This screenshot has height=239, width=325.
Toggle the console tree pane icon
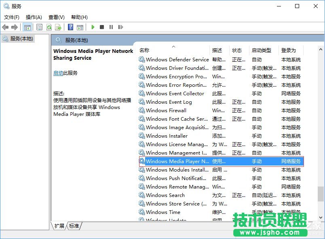[x=27, y=27]
